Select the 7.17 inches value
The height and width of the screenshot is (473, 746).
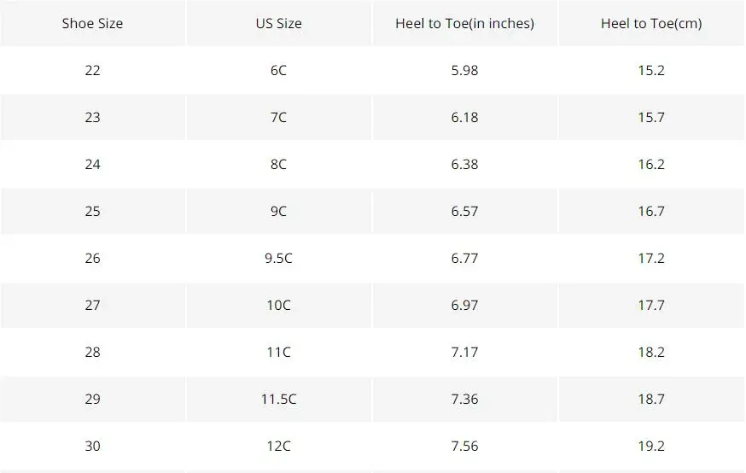tap(465, 352)
